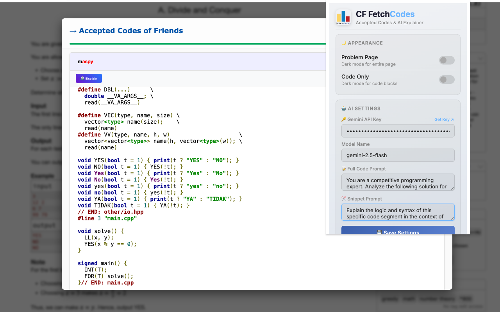The image size is (500, 312).
Task: Click the '#line 3 "main.cpp"' directive
Action: [107, 218]
